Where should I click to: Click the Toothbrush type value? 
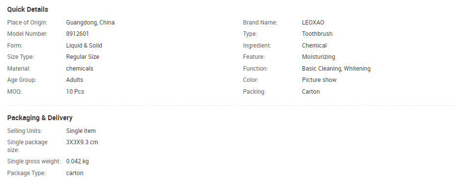[317, 34]
